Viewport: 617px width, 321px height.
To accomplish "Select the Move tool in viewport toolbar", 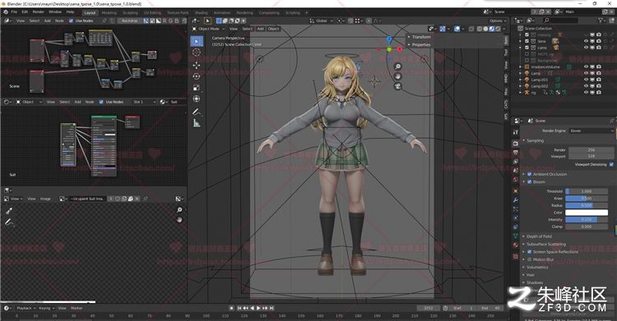I will (x=197, y=65).
